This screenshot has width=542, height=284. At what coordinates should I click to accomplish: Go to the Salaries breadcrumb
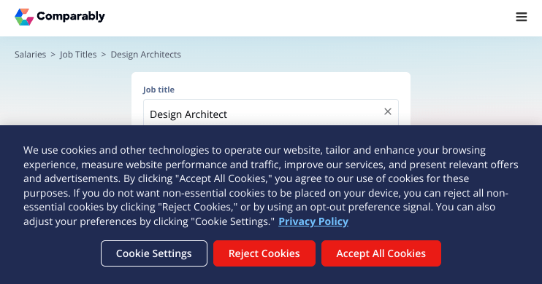pyautogui.click(x=30, y=55)
